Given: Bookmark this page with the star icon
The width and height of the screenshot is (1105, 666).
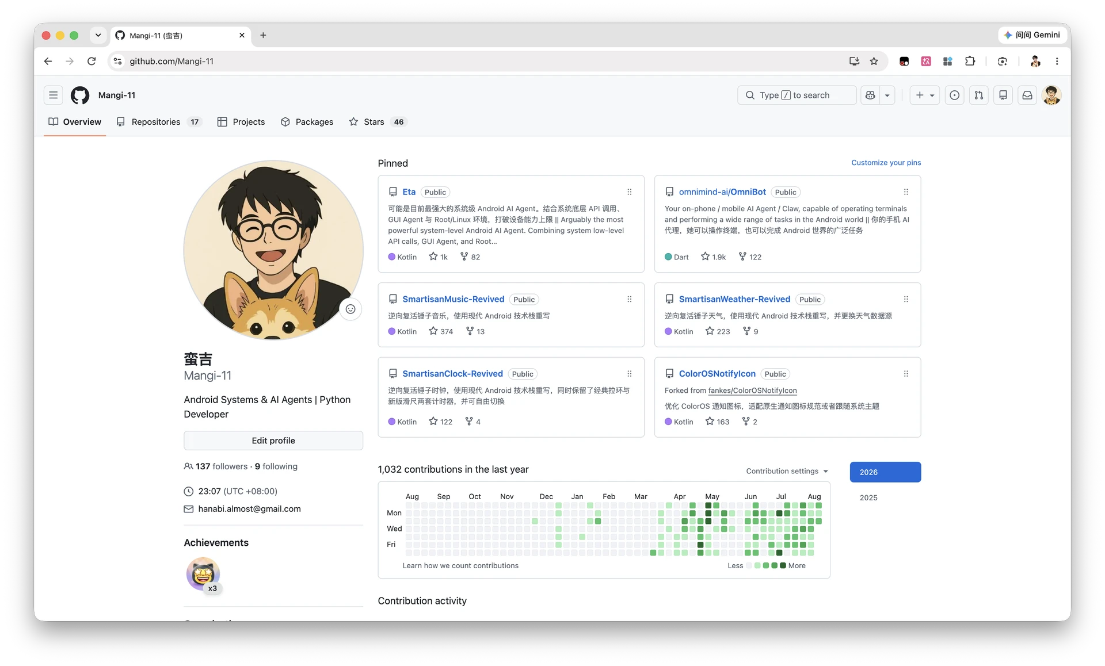Looking at the screenshot, I should click(874, 62).
